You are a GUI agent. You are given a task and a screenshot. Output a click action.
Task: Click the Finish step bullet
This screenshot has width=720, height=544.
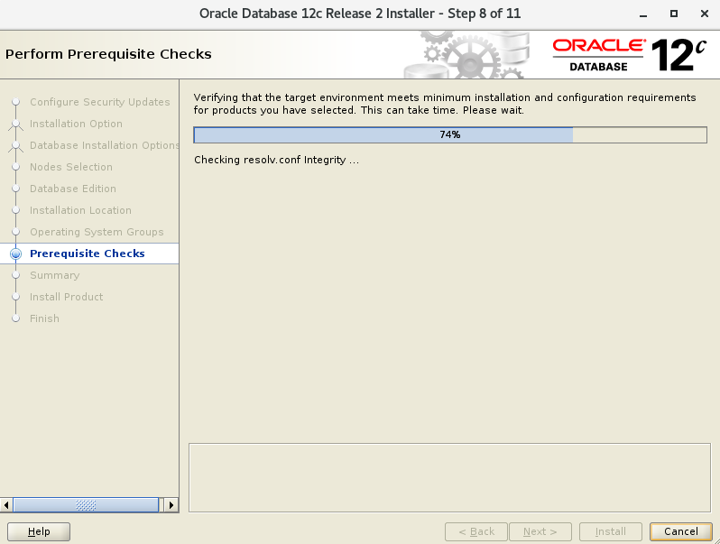click(15, 318)
